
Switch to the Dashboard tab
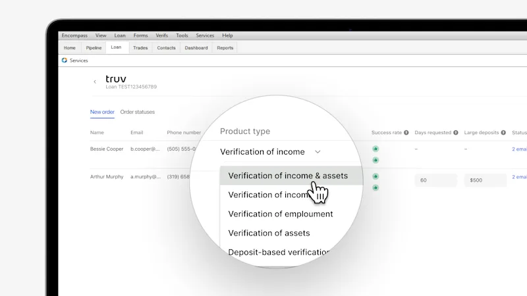(x=196, y=47)
